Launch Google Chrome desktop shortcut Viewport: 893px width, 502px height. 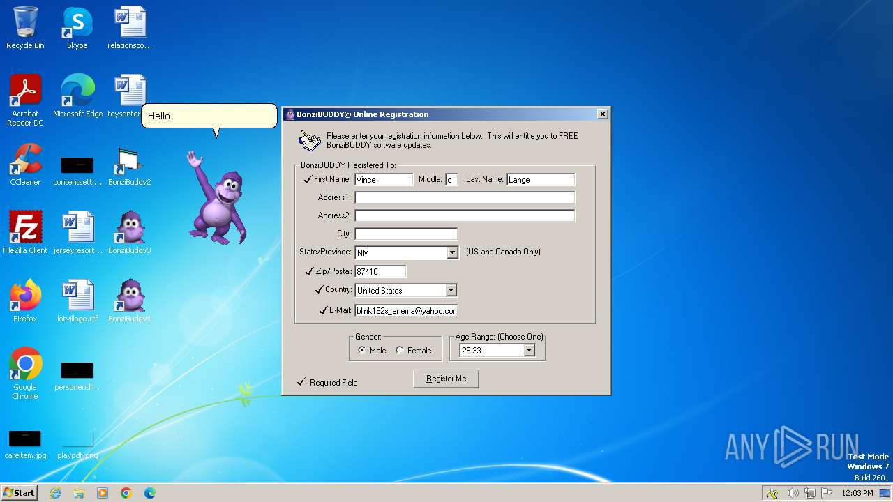pos(25,373)
